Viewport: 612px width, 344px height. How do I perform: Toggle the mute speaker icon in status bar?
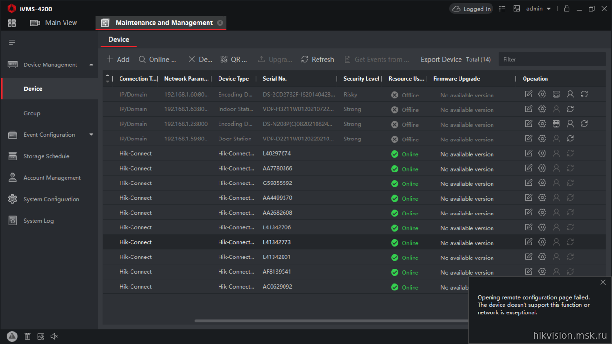tap(54, 336)
